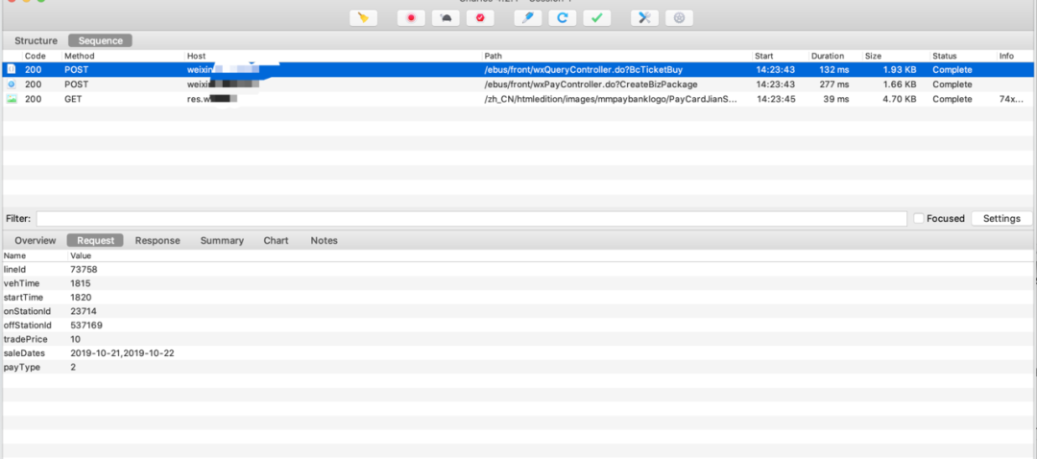Toggle recording with the red record button
Screen dimensions: 1037x459
pyautogui.click(x=411, y=18)
